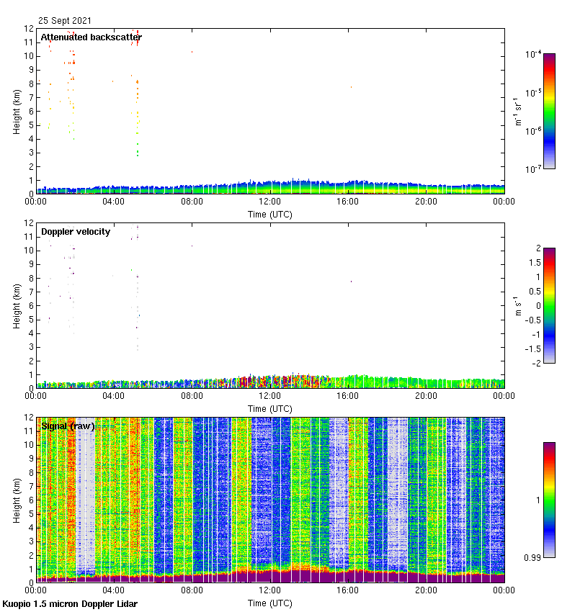Screen dimensions: 562x612
Task: Click the Doppler velocity panel title
Action: 76,232
